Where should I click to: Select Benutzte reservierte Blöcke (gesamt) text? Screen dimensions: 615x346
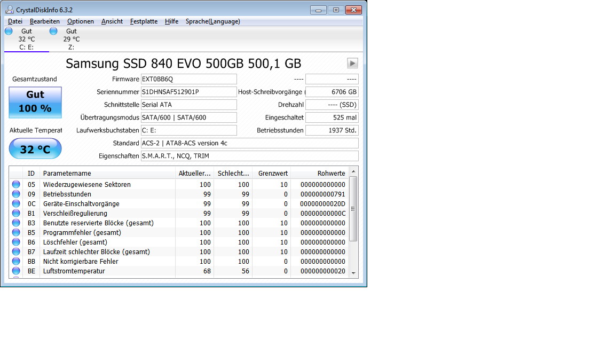[x=98, y=223]
